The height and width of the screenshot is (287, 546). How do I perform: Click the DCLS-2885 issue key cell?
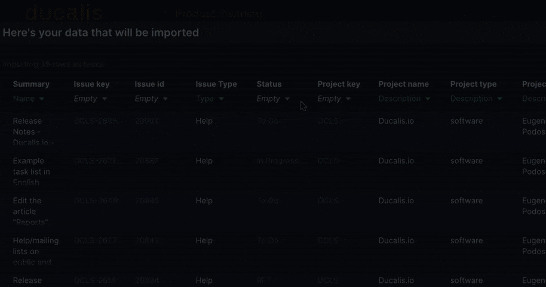(x=96, y=121)
